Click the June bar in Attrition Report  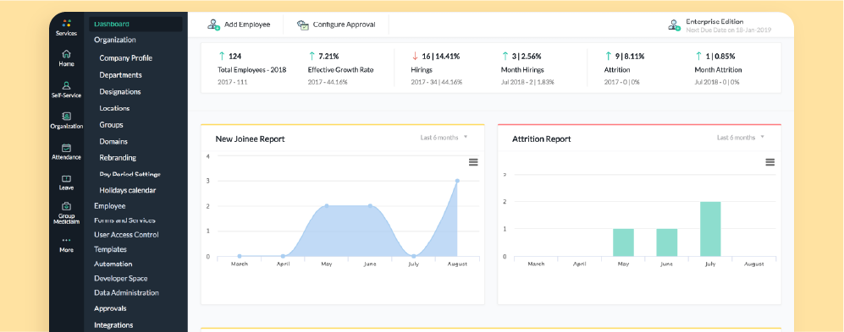(x=667, y=242)
